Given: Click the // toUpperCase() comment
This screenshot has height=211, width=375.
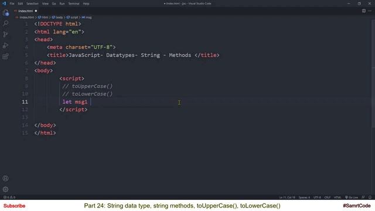Looking at the screenshot, I should click(87, 86).
